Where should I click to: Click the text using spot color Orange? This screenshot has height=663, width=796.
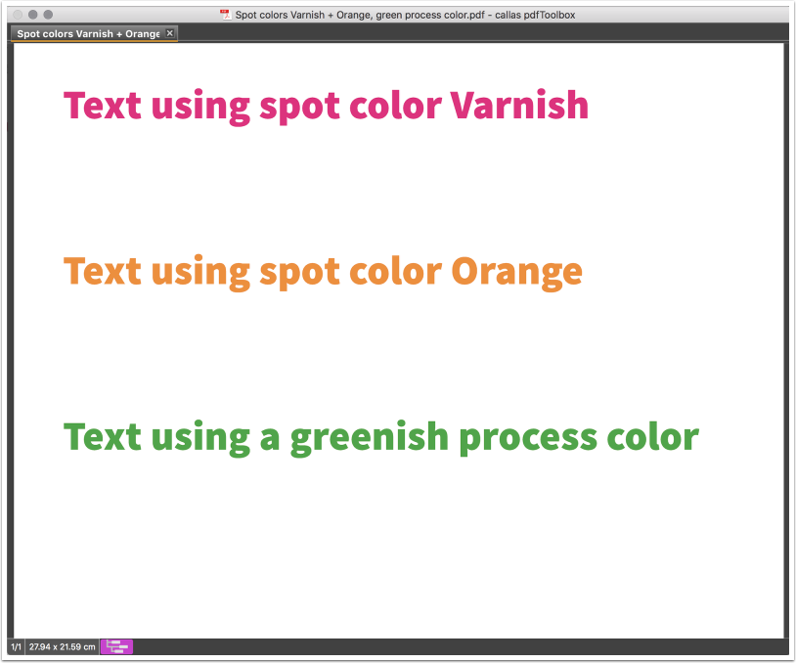(x=323, y=272)
